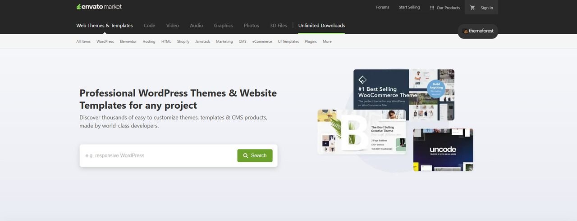Open the Jamstack submenu item
Viewport: 577px width, 221px height.
click(202, 41)
